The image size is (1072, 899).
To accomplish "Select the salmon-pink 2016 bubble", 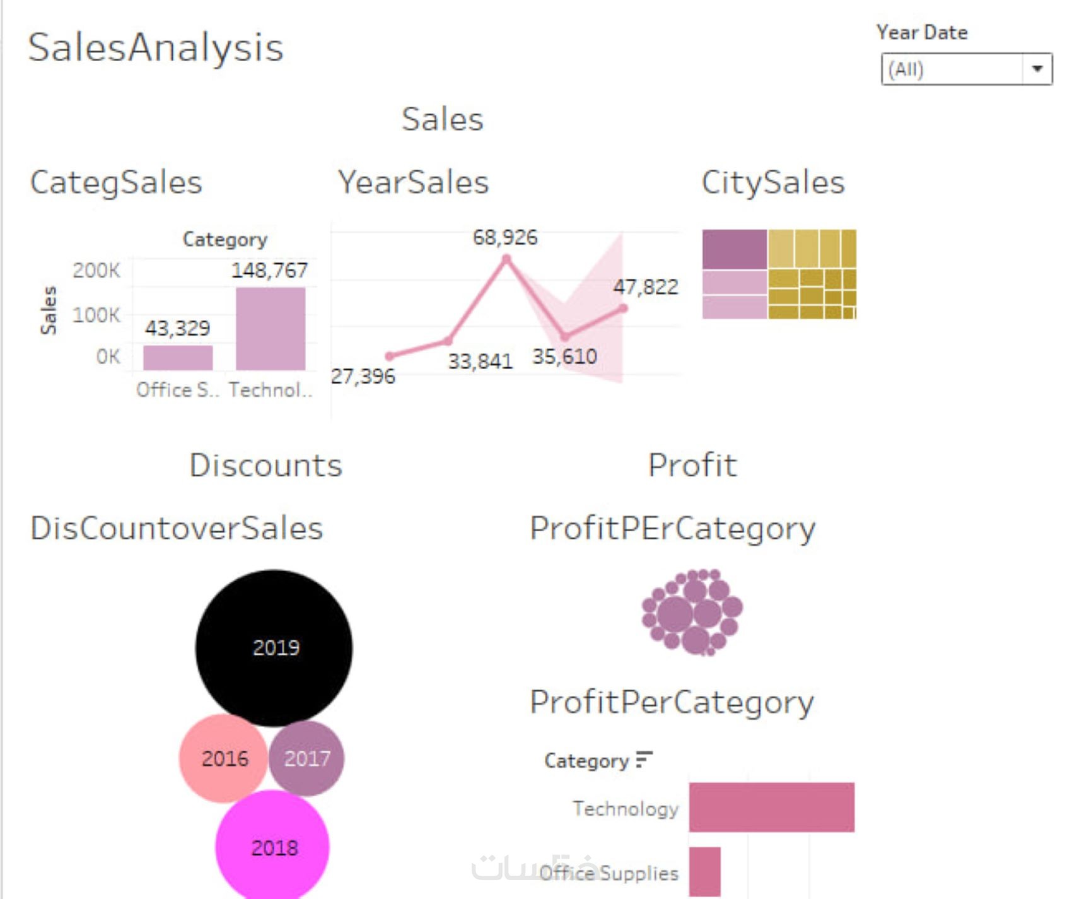I will pyautogui.click(x=223, y=758).
